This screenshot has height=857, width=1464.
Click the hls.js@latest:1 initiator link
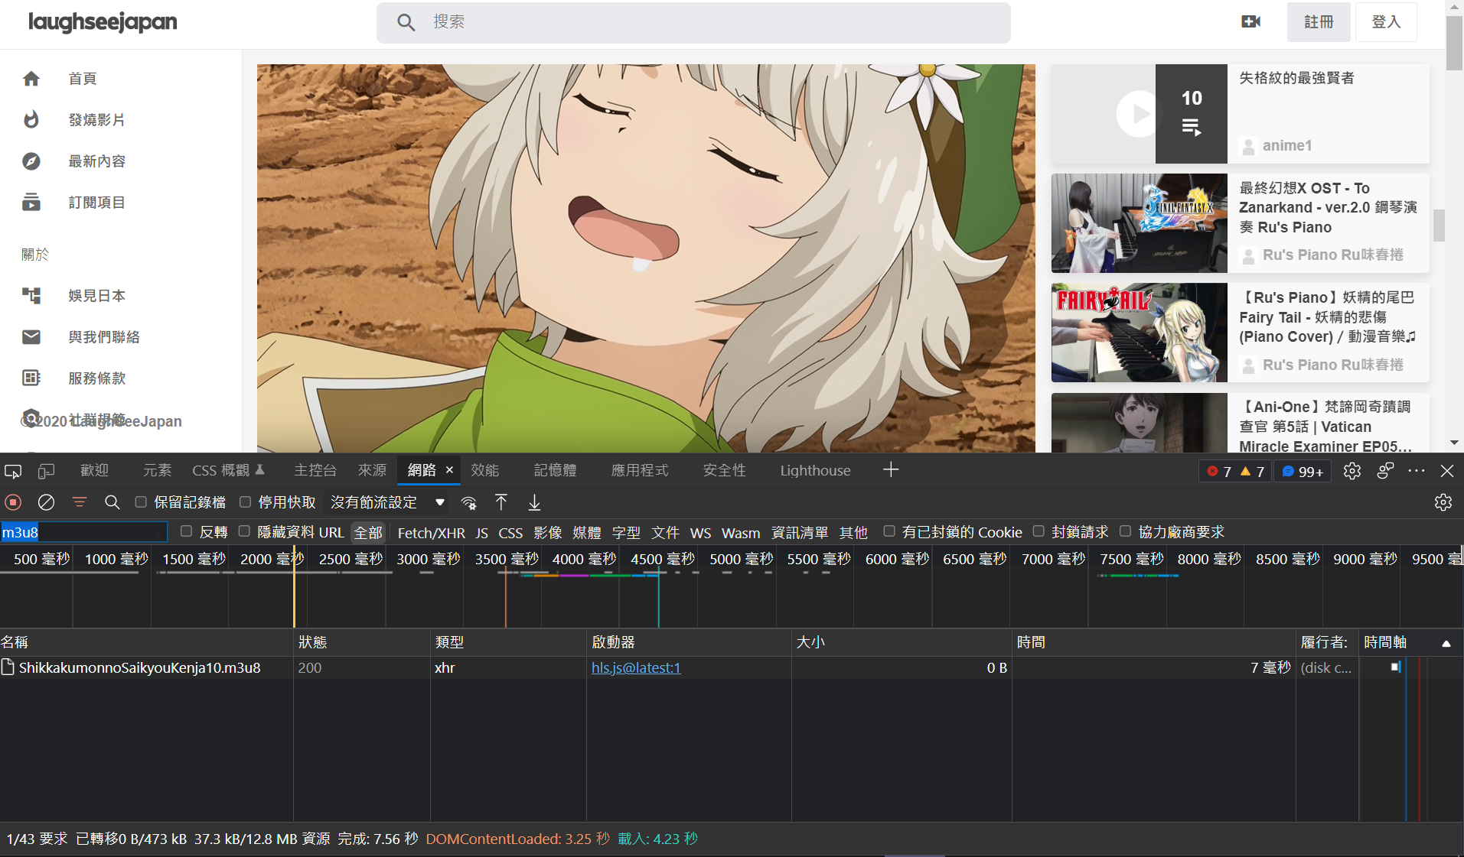635,667
